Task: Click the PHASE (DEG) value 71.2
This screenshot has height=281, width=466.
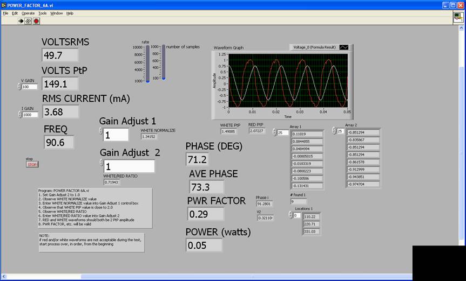Action: pos(197,159)
